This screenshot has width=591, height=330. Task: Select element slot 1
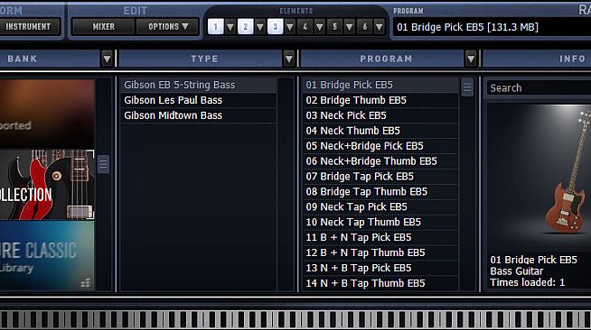click(216, 27)
